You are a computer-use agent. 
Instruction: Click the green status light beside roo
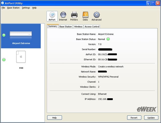pyautogui.click(x=4, y=60)
